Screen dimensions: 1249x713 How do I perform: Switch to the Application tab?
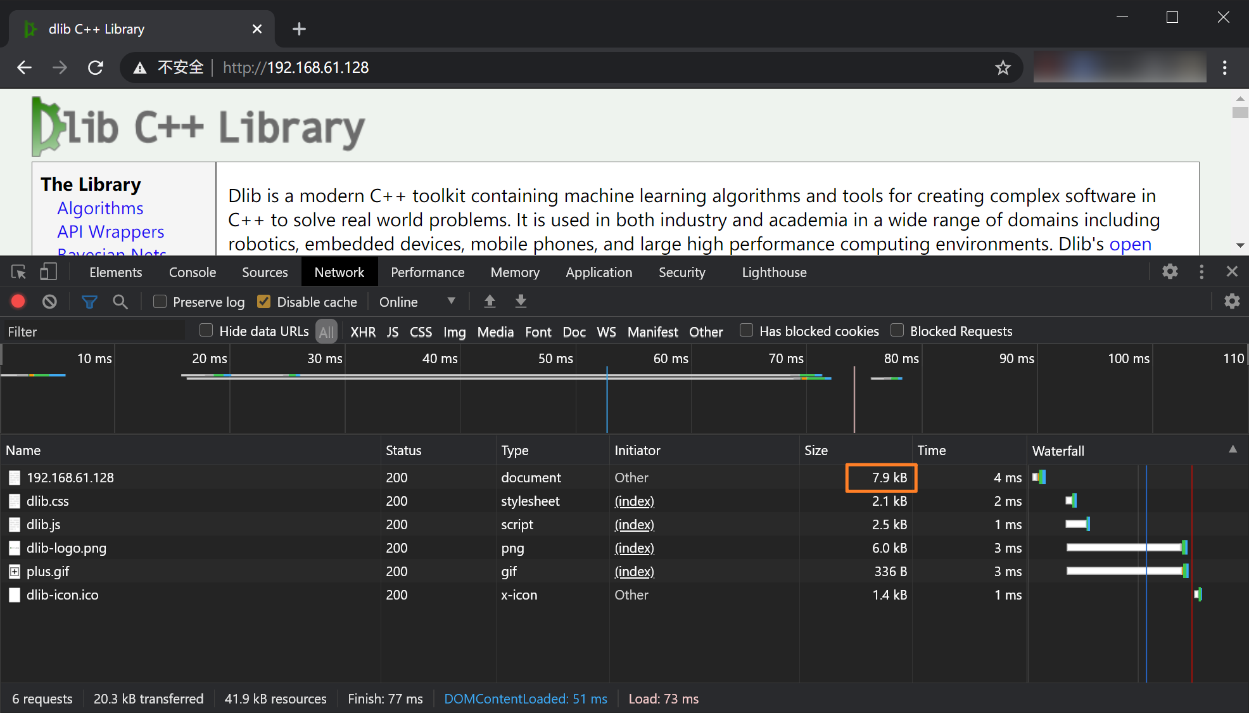click(x=599, y=273)
